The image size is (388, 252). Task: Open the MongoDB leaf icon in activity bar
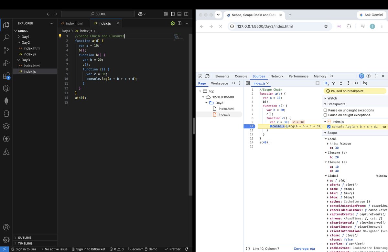tap(6, 101)
